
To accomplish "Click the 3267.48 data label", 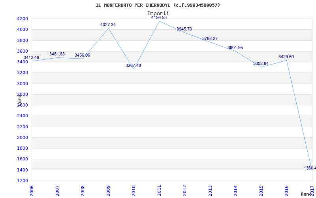I will point(134,65).
